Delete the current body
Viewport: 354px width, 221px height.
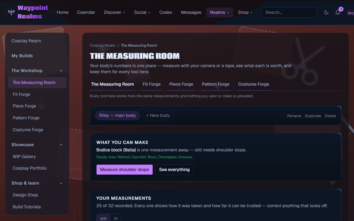click(x=330, y=116)
